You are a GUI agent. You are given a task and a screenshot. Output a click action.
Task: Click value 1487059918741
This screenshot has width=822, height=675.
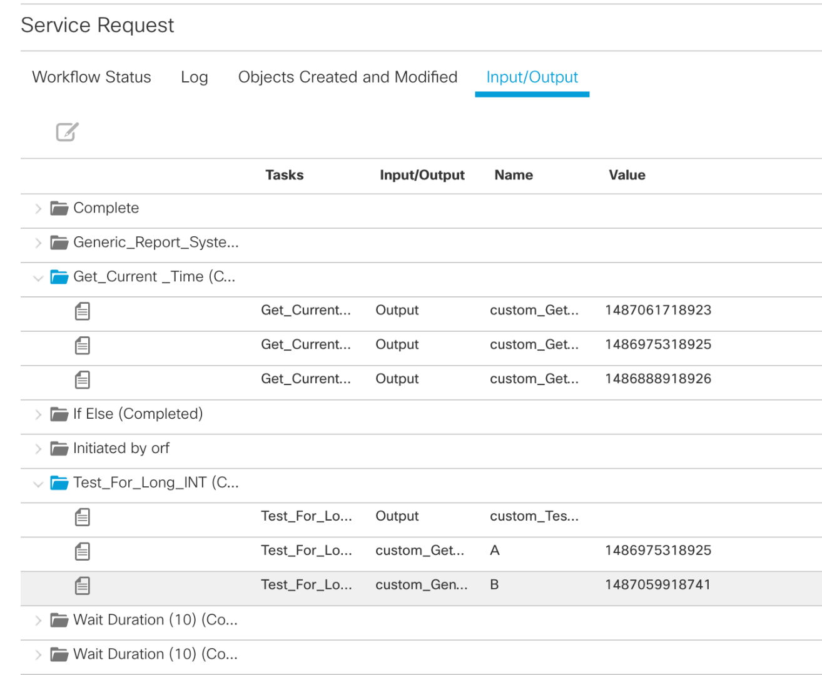click(658, 585)
